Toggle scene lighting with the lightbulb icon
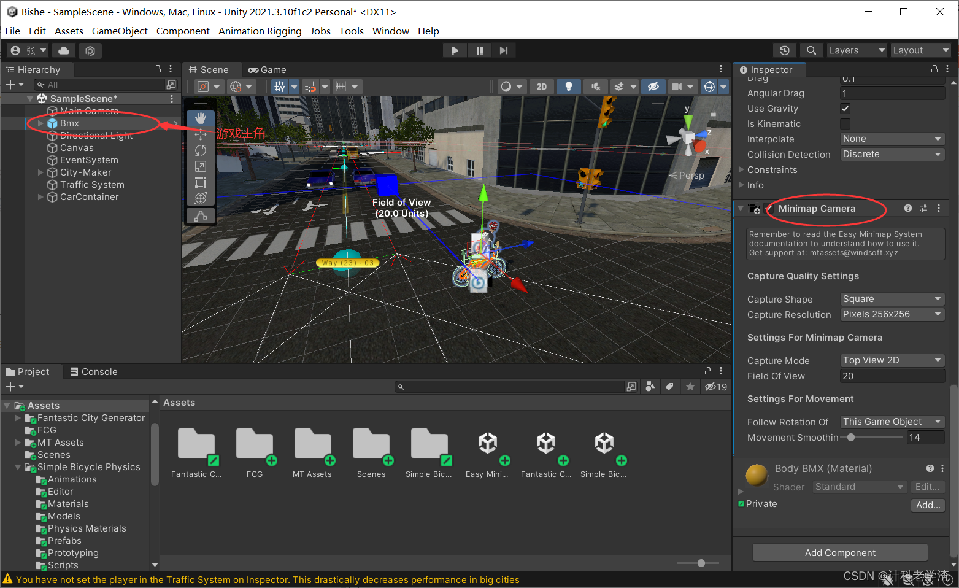959x588 pixels. point(568,87)
